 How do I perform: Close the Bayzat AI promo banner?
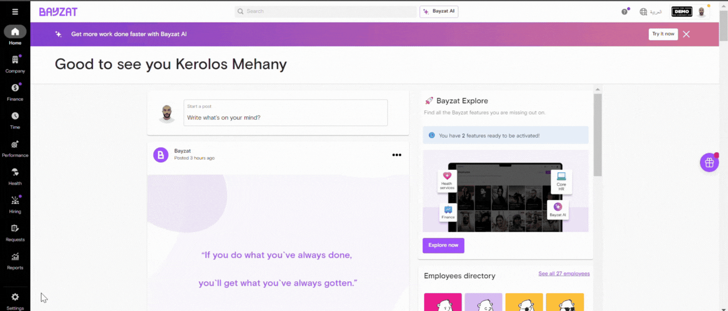point(686,34)
